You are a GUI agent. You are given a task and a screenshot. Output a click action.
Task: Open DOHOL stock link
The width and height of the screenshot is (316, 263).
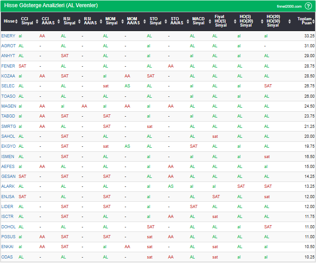(9, 227)
